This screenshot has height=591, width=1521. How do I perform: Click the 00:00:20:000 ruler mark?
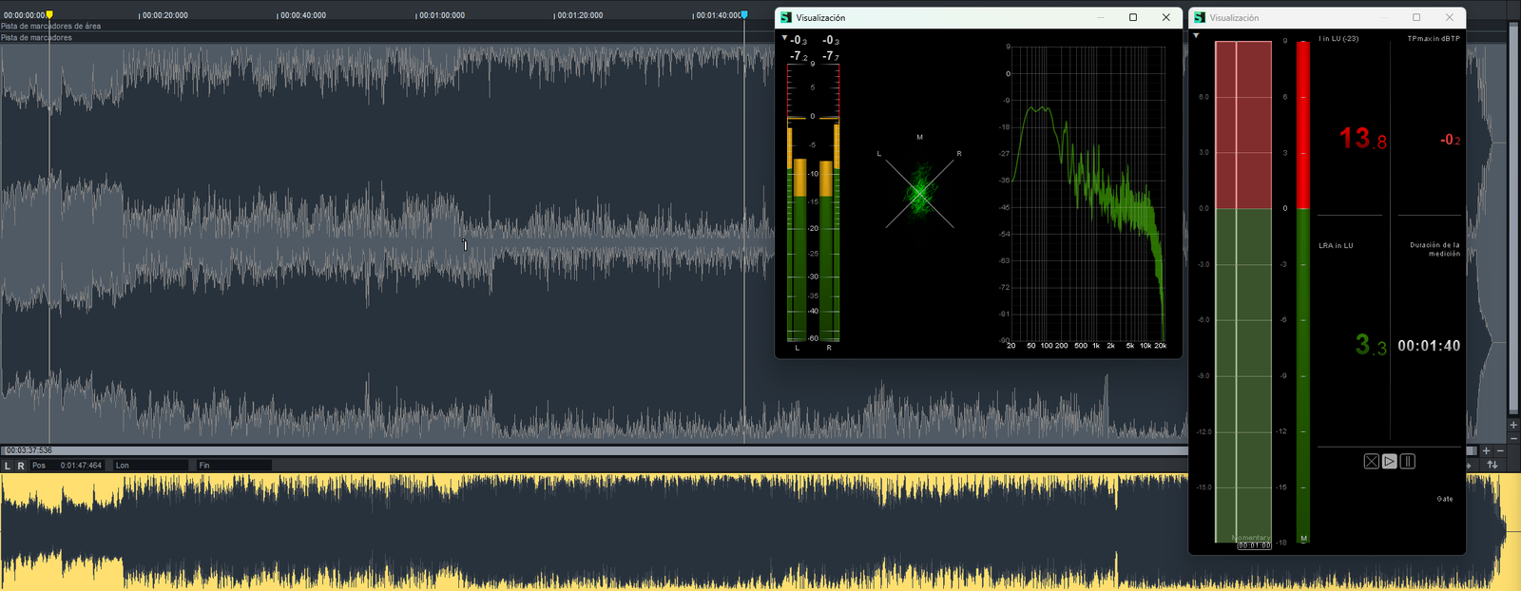click(164, 15)
